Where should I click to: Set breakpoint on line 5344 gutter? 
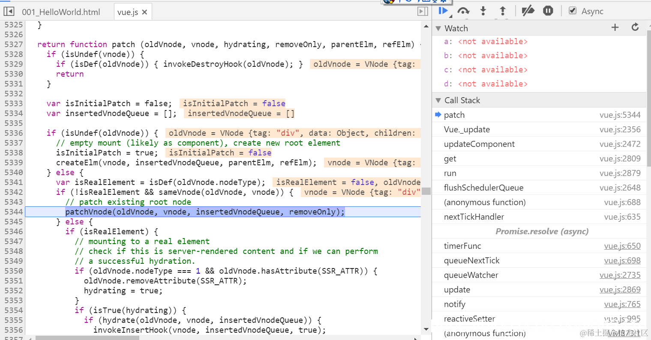(14, 212)
